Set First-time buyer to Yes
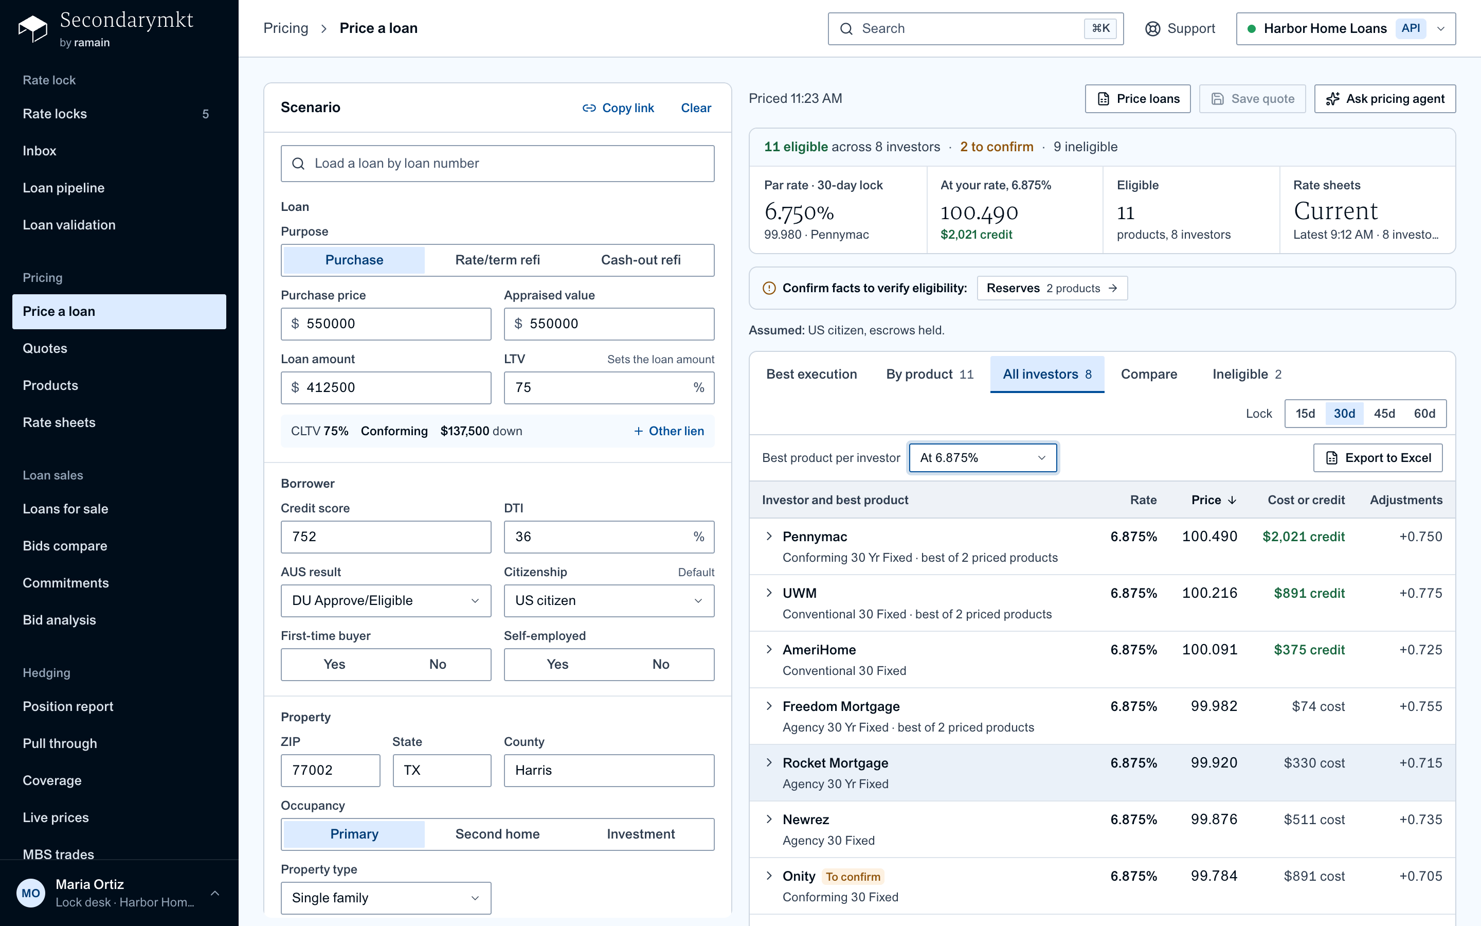The image size is (1481, 926). click(334, 664)
